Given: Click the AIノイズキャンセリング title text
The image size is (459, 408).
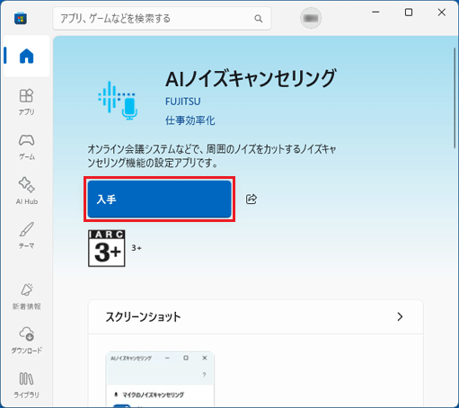Looking at the screenshot, I should [x=251, y=78].
